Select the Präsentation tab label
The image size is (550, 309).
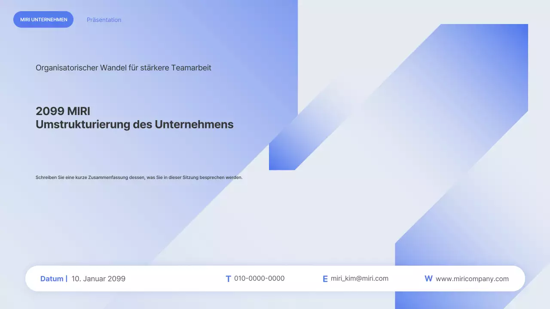click(x=104, y=20)
